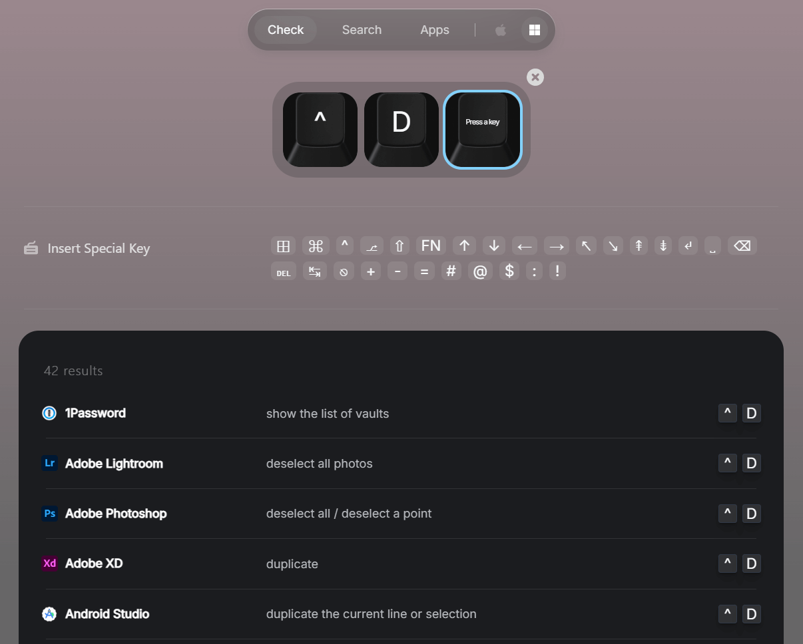Insert the DEL special key

283,271
